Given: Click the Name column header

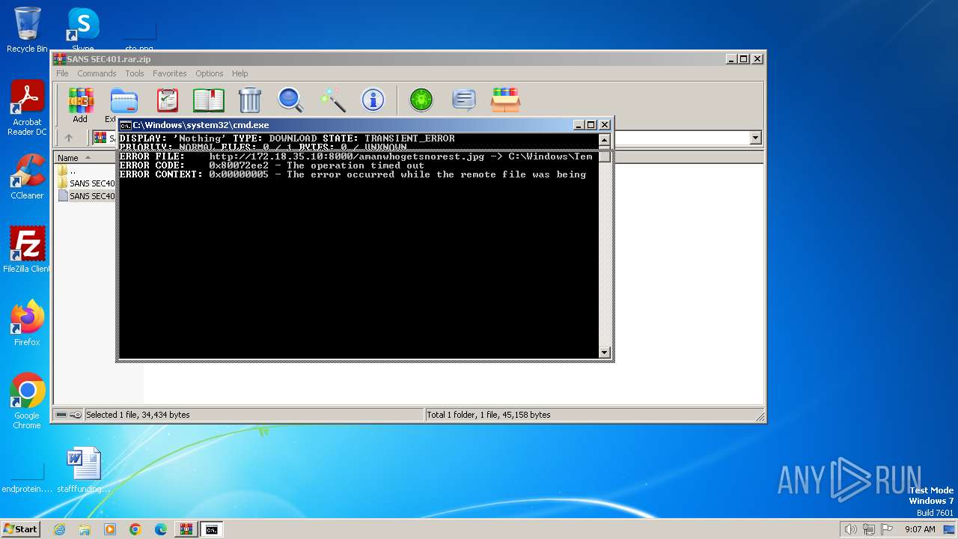Looking at the screenshot, I should [x=85, y=158].
